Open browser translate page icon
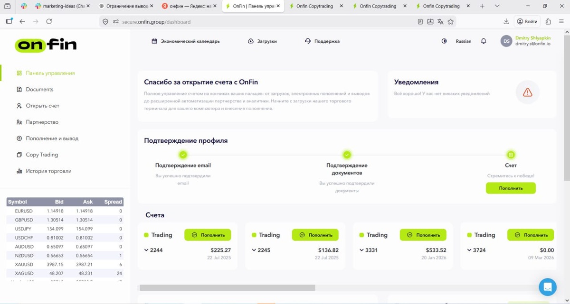The height and width of the screenshot is (304, 570). point(440,21)
